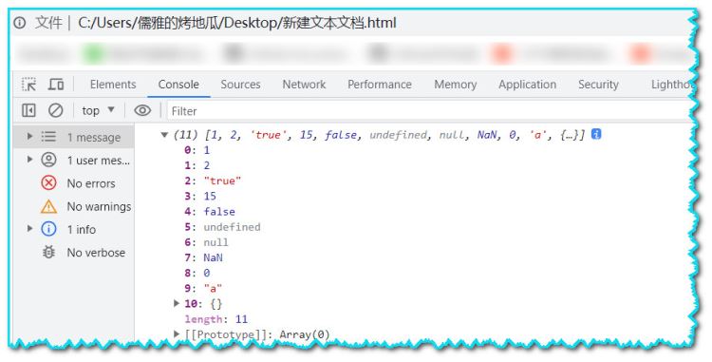This screenshot has height=362, width=712.
Task: Click the user messages person icon
Action: point(48,160)
